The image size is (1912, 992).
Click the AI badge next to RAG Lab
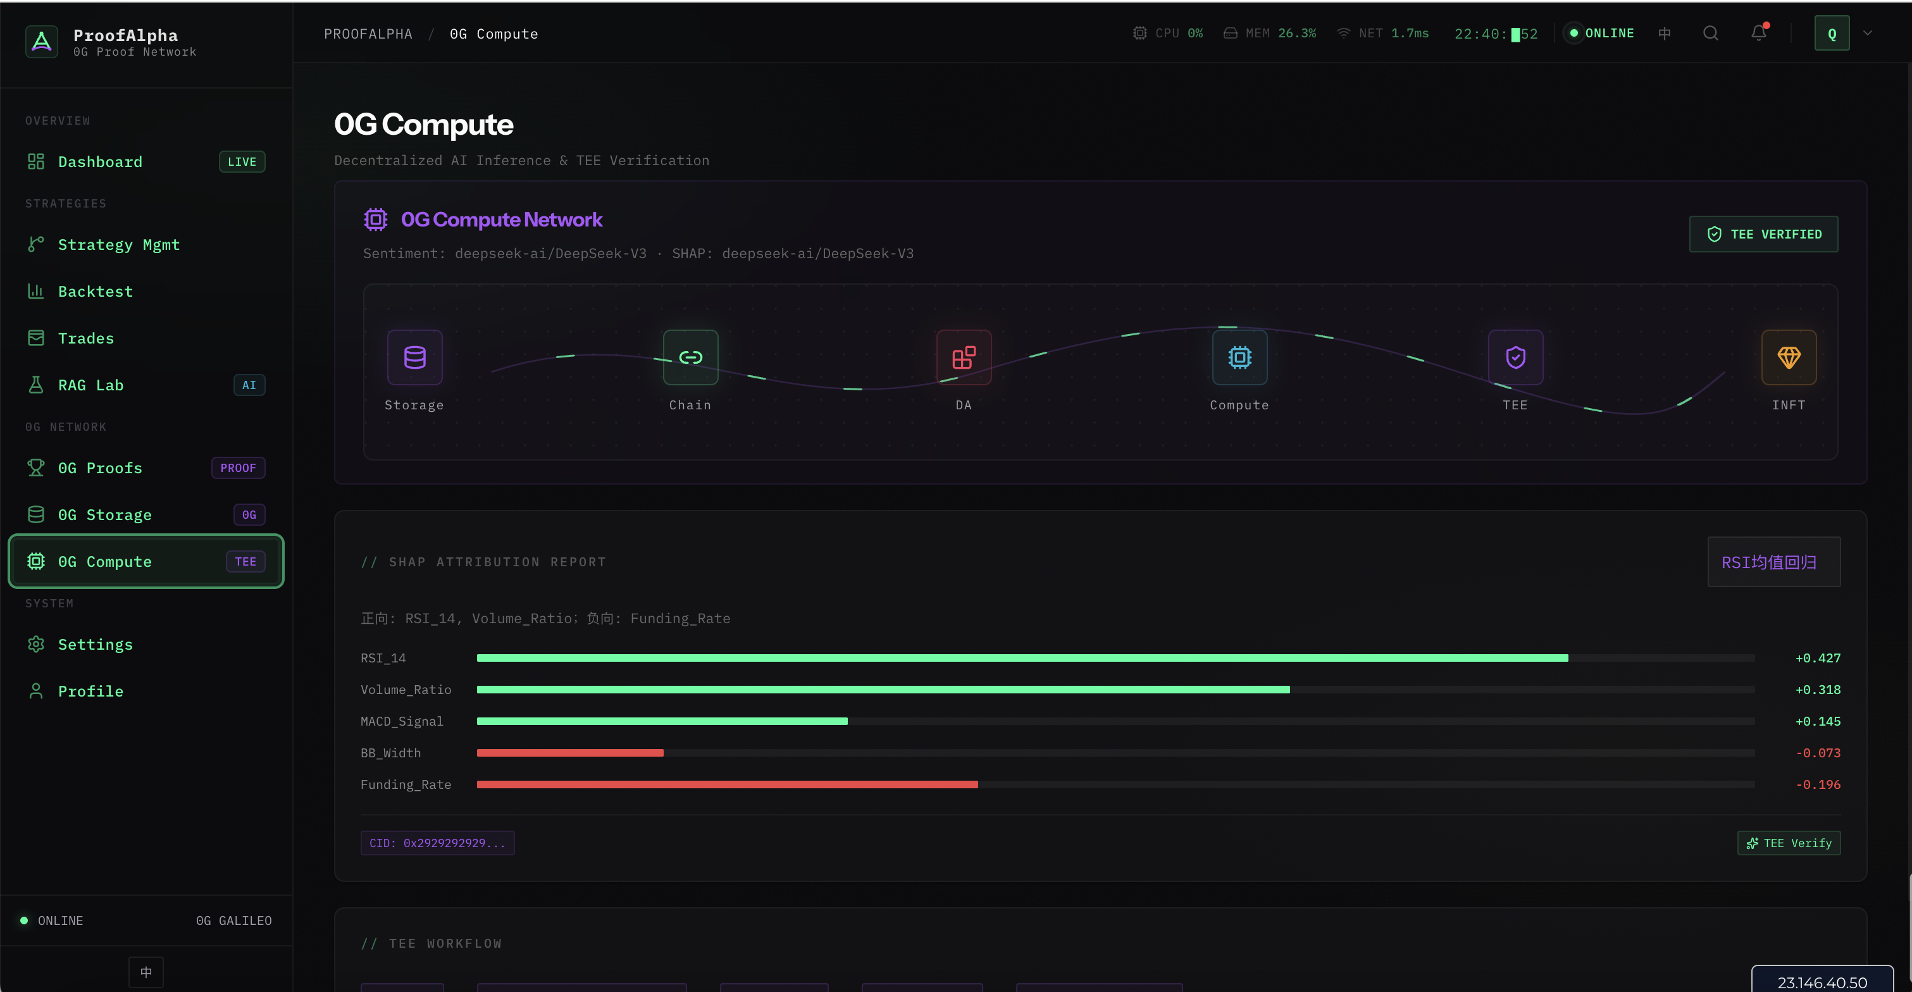(x=249, y=385)
